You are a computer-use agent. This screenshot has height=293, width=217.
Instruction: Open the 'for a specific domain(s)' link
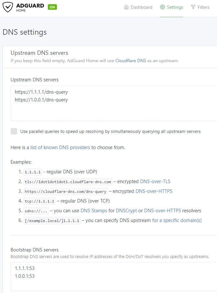177,220
